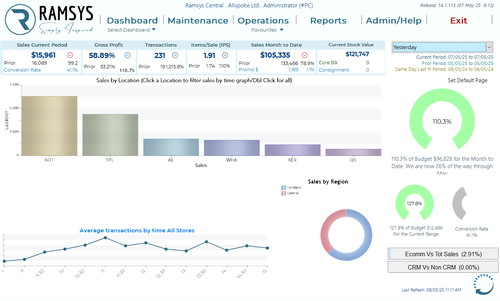
Task: Open the Maintenance menu
Action: [198, 21]
